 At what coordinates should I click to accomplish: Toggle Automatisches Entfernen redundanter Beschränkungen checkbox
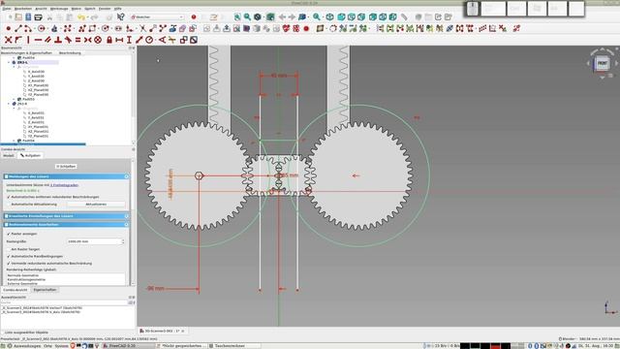pos(9,197)
